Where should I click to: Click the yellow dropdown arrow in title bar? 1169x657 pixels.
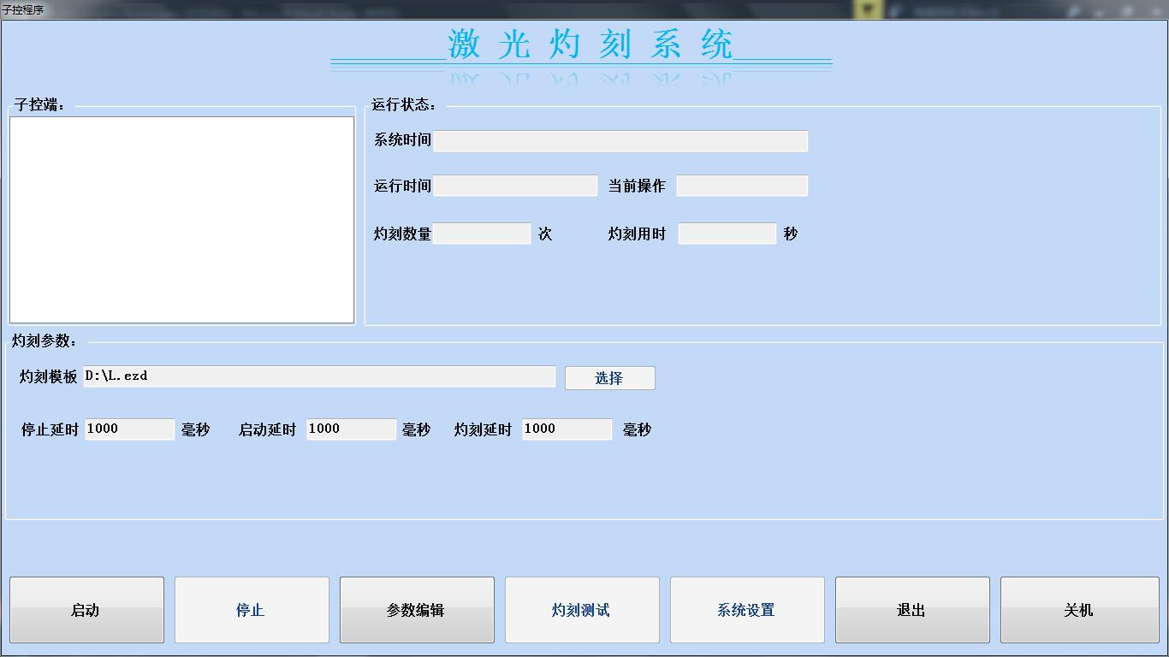point(868,9)
